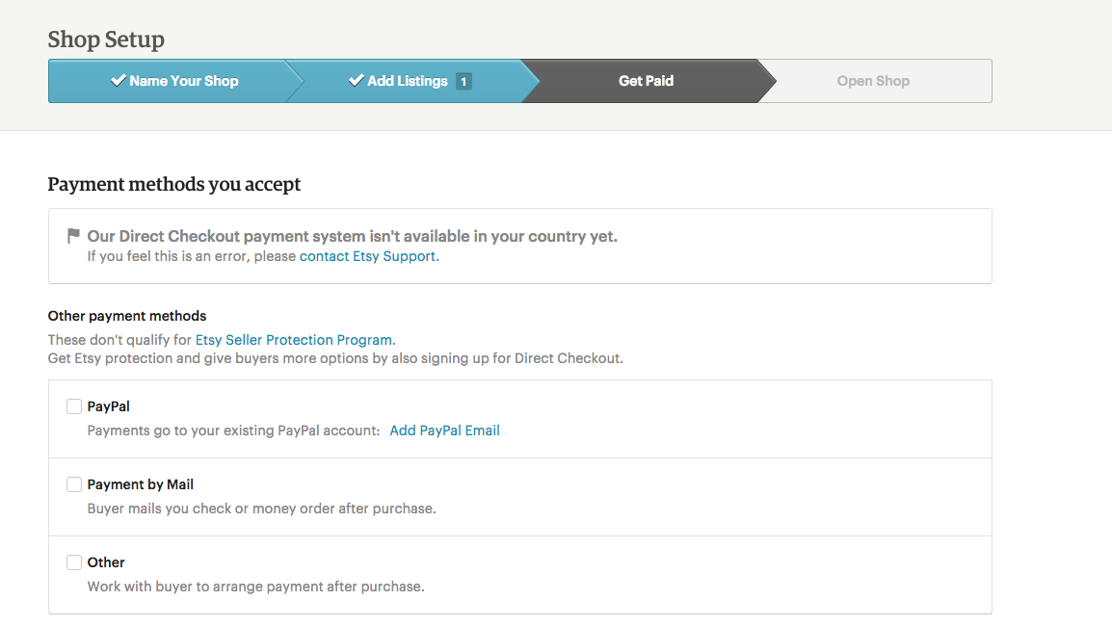Enable the PayPal payment checkbox
The height and width of the screenshot is (626, 1112).
(74, 406)
